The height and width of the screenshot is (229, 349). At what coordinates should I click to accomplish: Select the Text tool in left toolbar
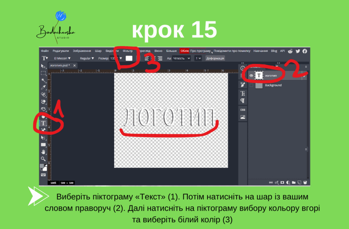point(43,123)
